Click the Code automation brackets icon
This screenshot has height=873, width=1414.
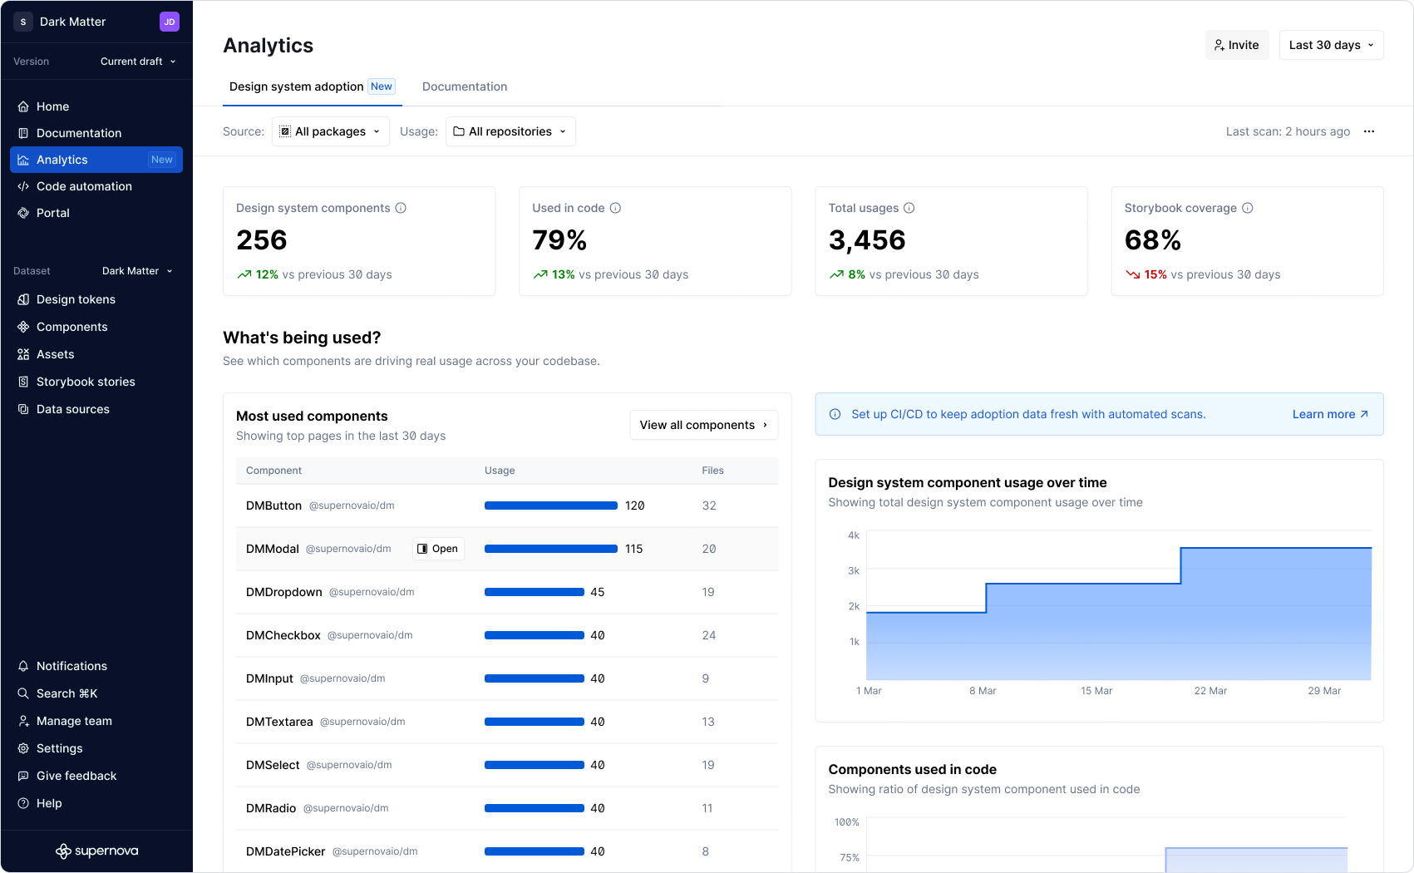pyautogui.click(x=23, y=186)
